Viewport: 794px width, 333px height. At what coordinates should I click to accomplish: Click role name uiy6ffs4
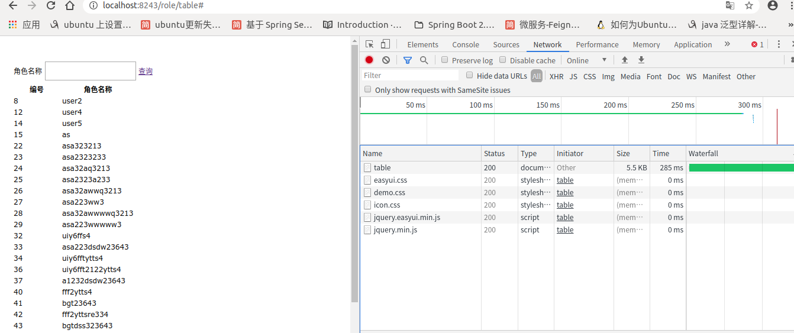76,236
